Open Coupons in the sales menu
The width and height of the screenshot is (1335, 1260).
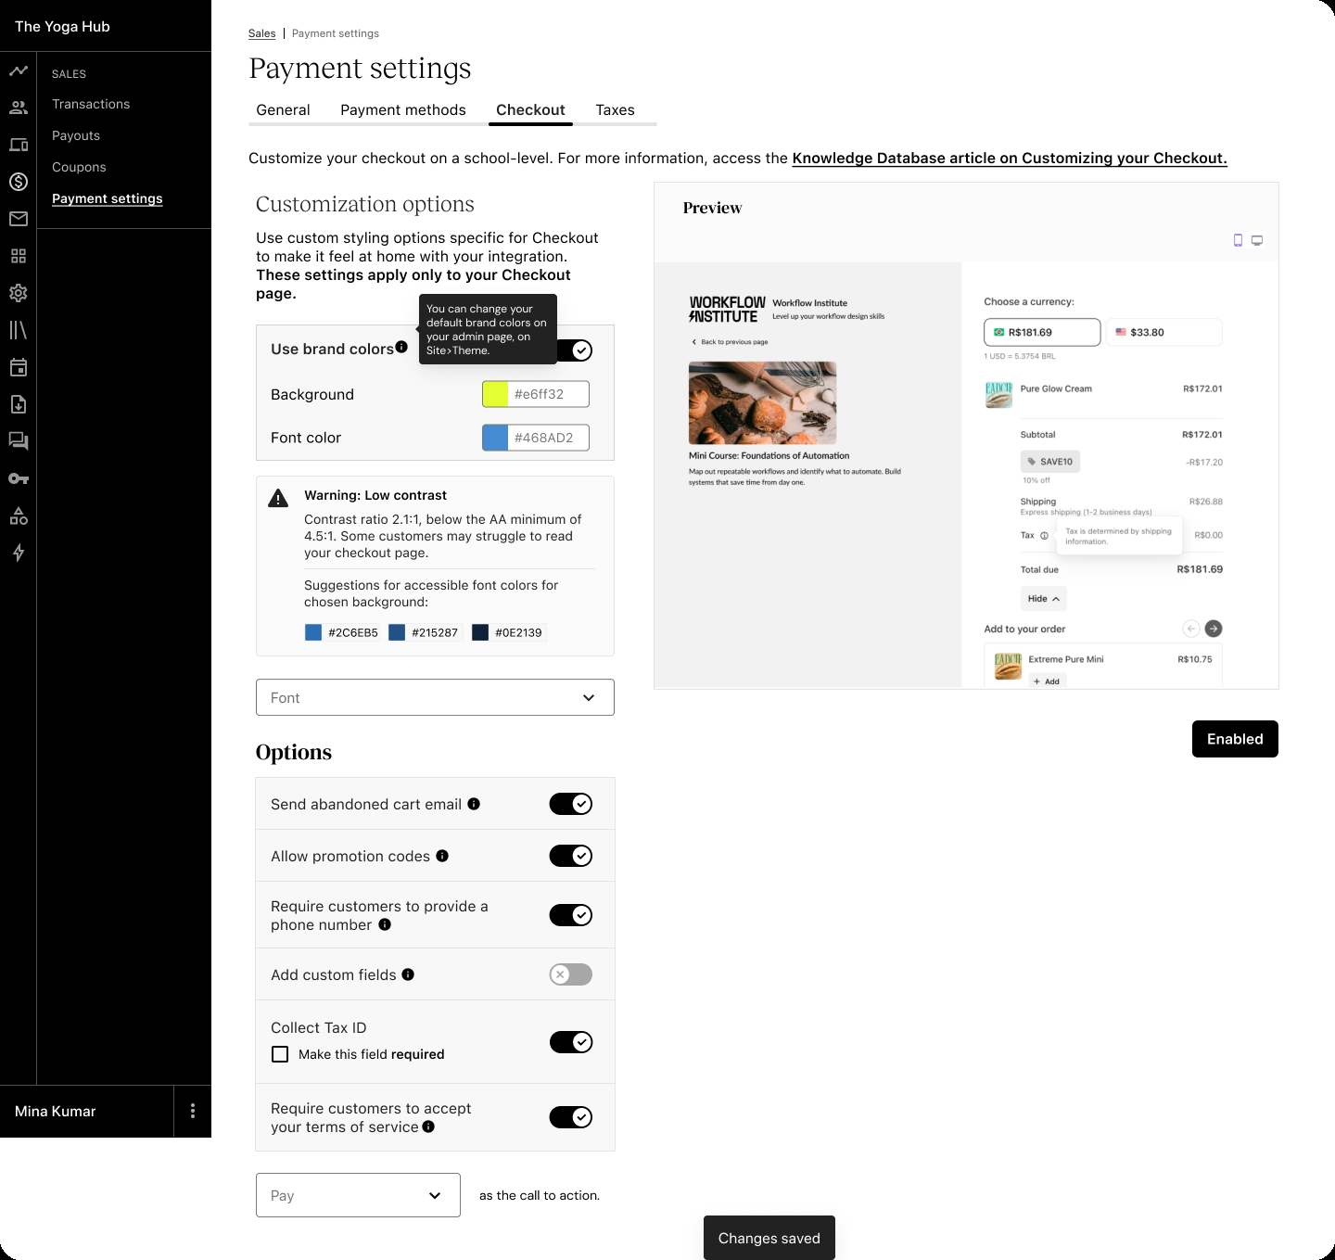79,167
